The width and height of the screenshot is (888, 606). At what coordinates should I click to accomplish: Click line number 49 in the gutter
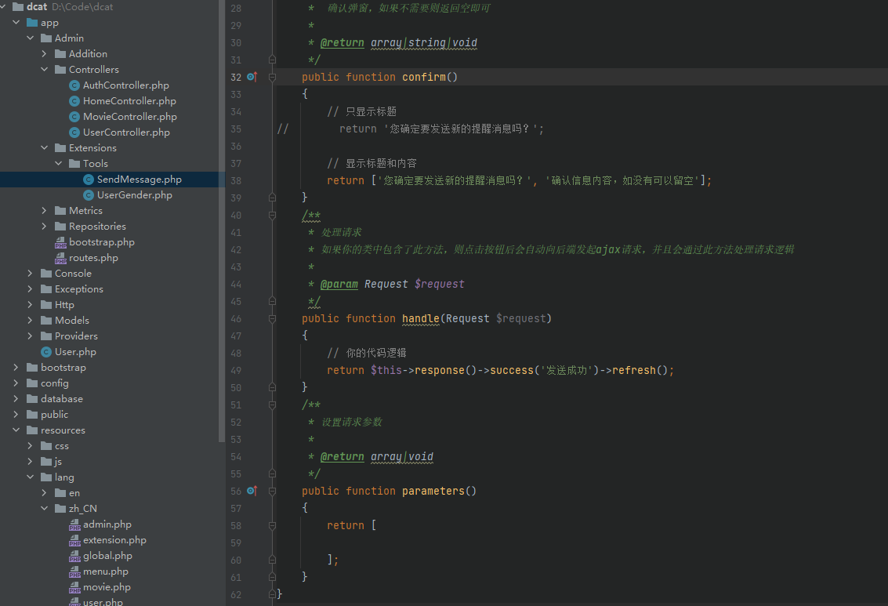[x=236, y=370]
